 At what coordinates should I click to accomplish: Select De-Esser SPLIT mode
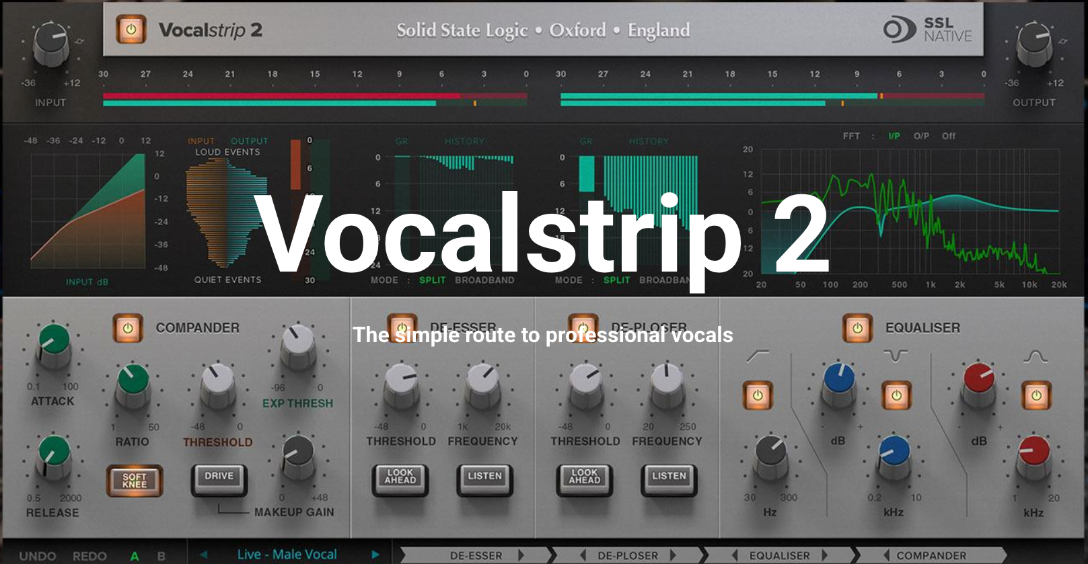click(x=433, y=280)
